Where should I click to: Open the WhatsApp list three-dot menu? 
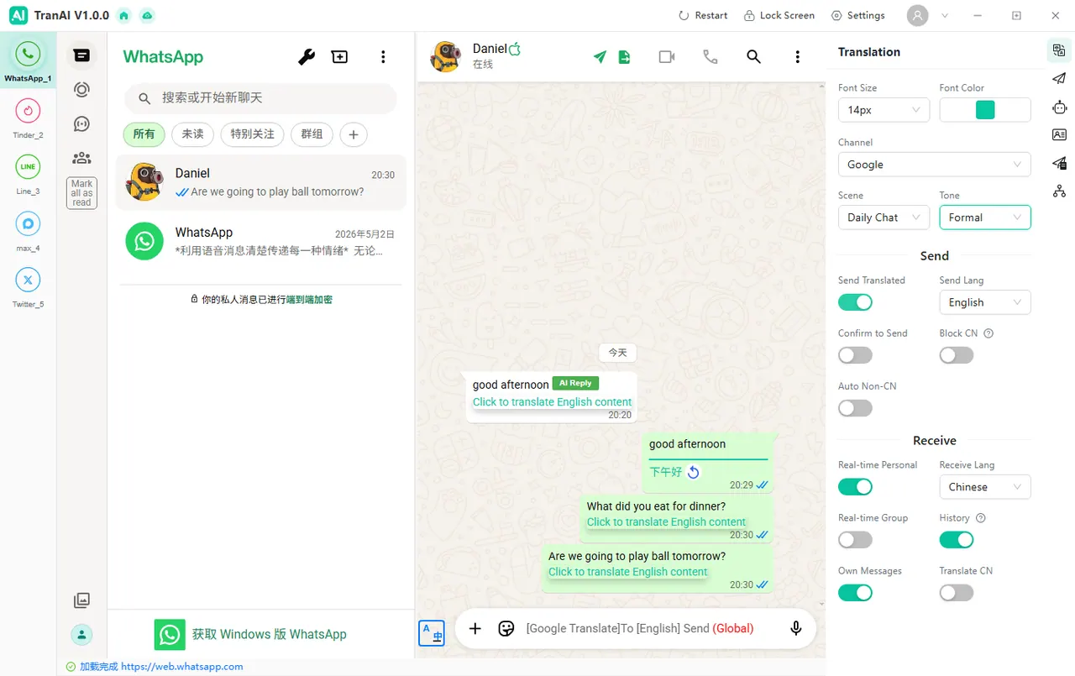pyautogui.click(x=383, y=57)
